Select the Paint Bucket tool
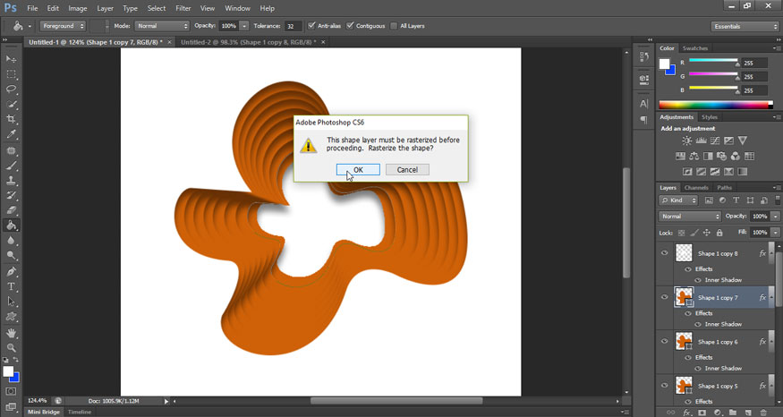 tap(11, 226)
